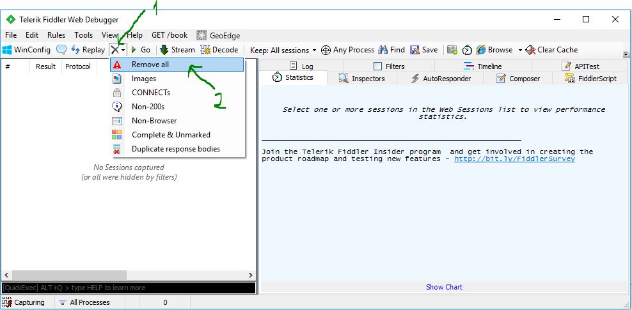This screenshot has width=632, height=310.
Task: Open the Rules menu
Action: [56, 35]
